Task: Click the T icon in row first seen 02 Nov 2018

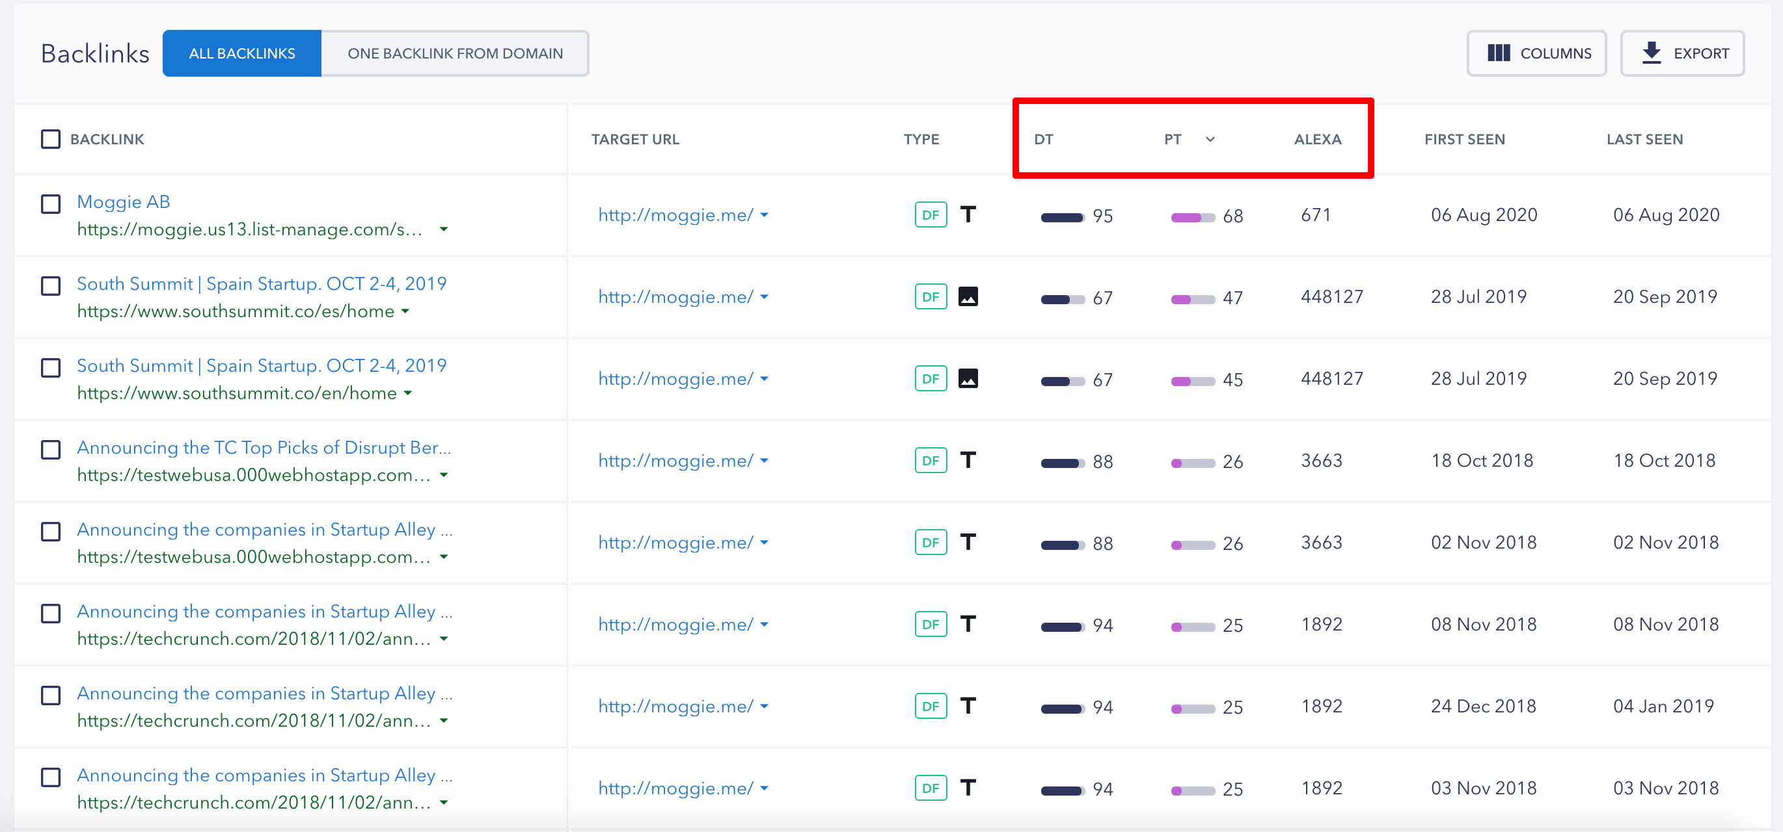Action: click(x=968, y=542)
